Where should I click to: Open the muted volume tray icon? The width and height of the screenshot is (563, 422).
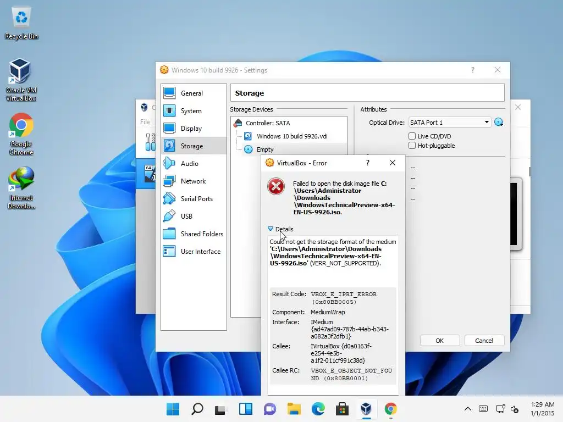pyautogui.click(x=515, y=409)
